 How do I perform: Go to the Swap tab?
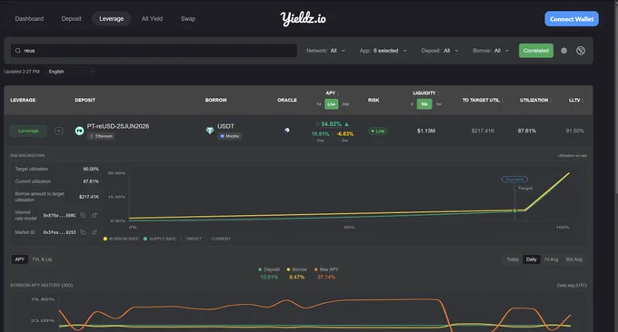point(188,18)
